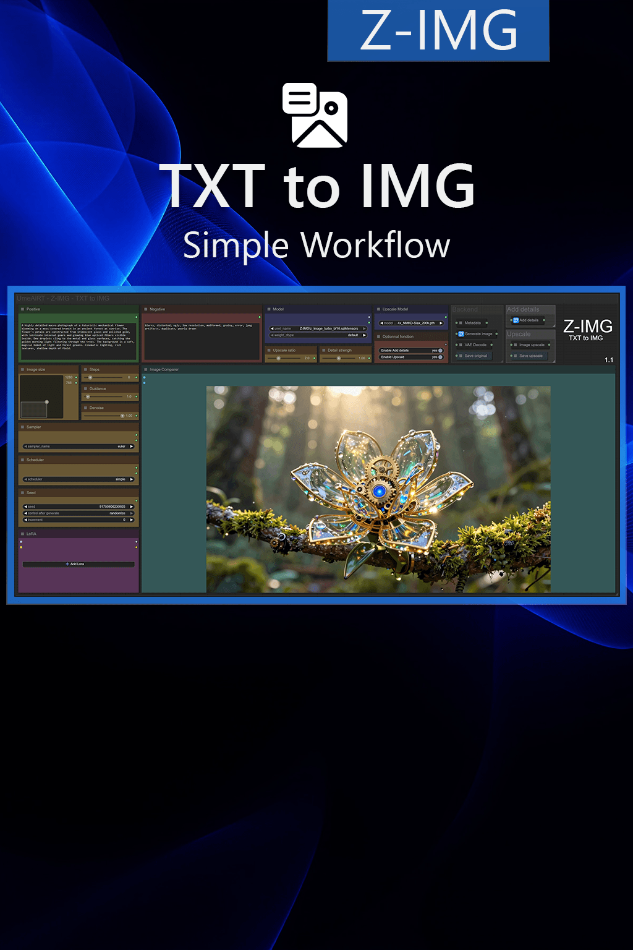
Task: Click the Negative node's green output dot
Action: pyautogui.click(x=260, y=317)
